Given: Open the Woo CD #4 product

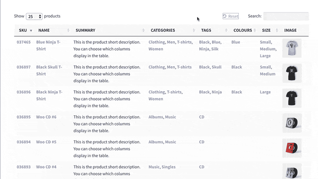Looking at the screenshot, I should click(x=46, y=167).
